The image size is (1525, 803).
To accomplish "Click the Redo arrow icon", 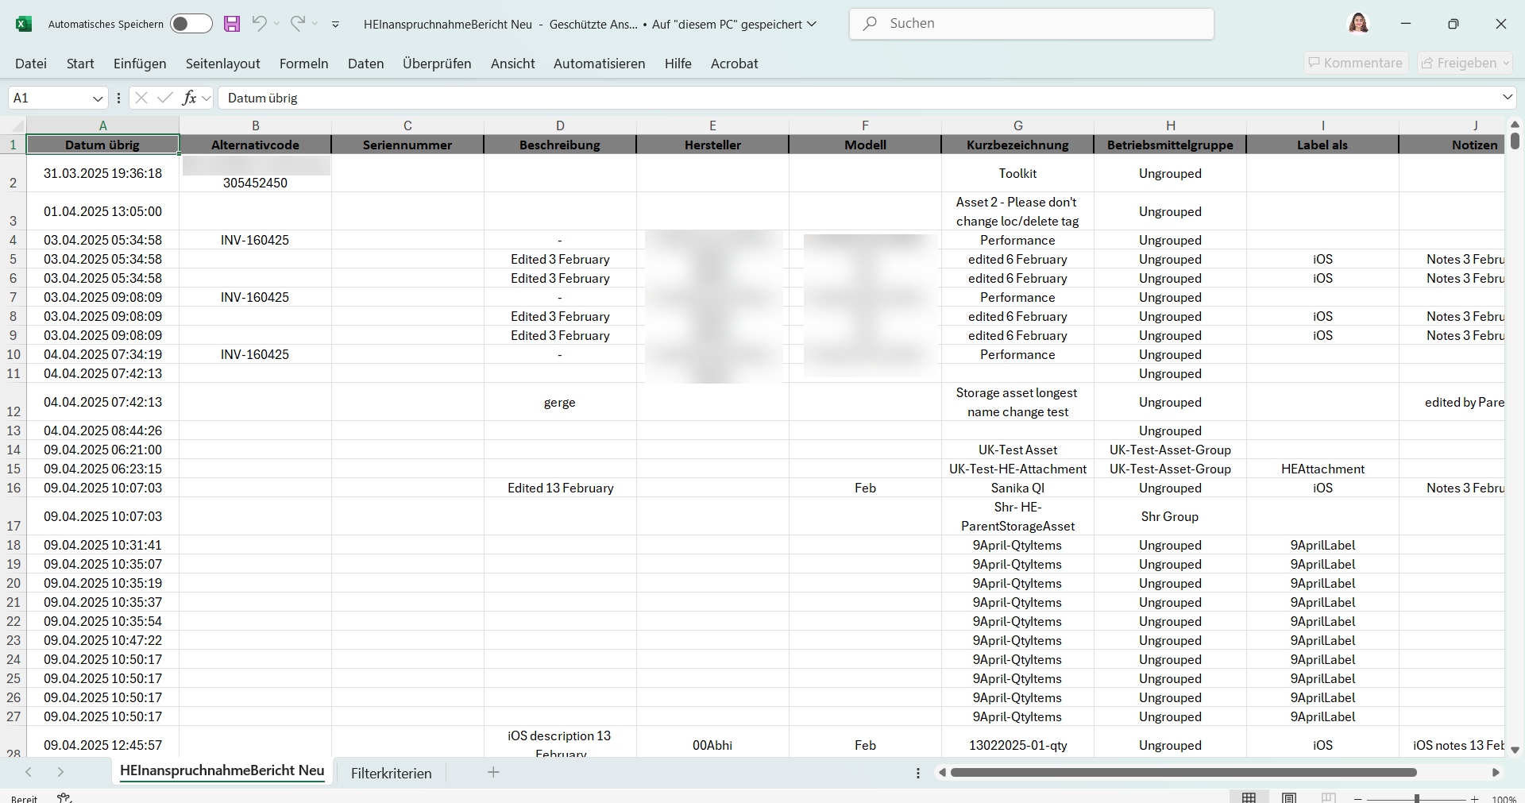I will 297,24.
